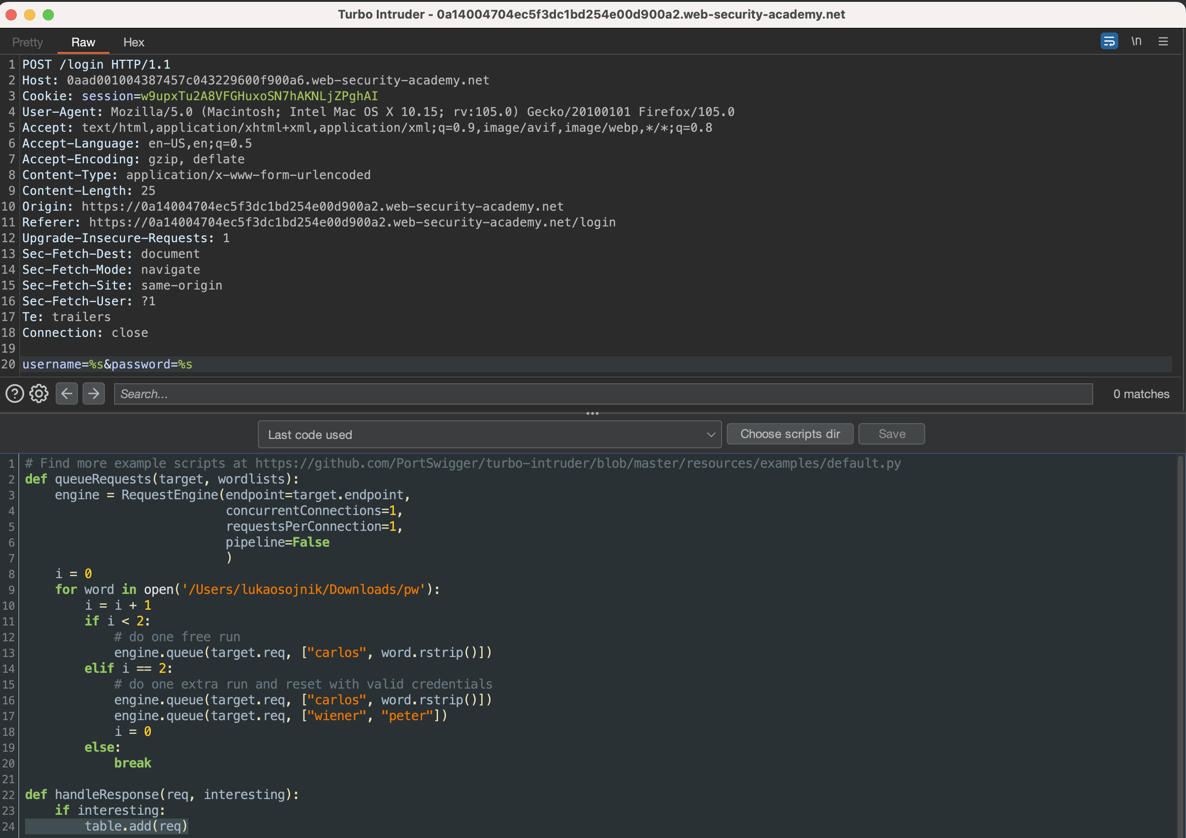1186x838 pixels.
Task: Switch to the Hex tab
Action: (133, 42)
